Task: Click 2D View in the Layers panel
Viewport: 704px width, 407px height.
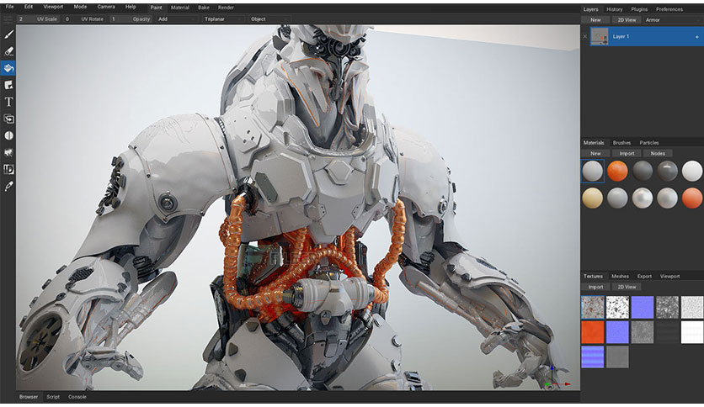Action: point(627,19)
